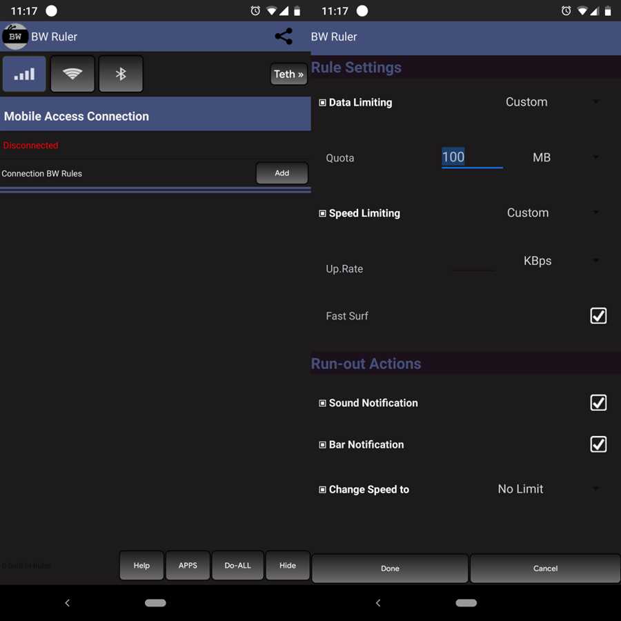Tap the share icon in BW Ruler header
The image size is (621, 621).
pos(284,37)
